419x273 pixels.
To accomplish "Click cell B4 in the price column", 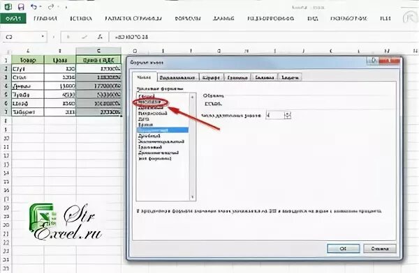I will [x=60, y=86].
